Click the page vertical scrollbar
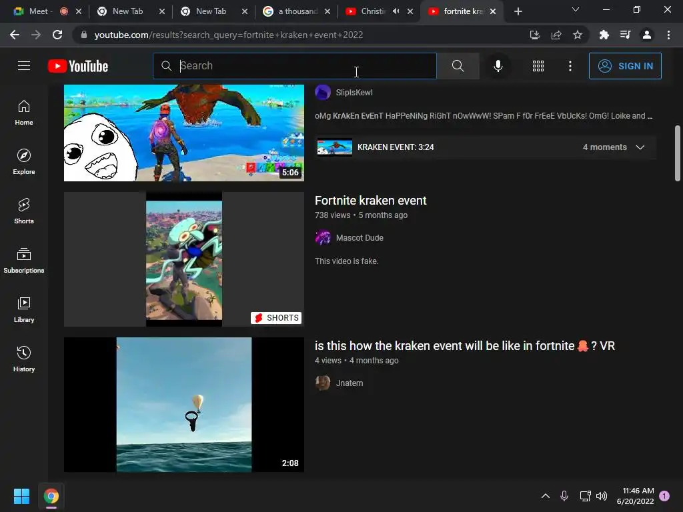The image size is (683, 512). [x=678, y=153]
